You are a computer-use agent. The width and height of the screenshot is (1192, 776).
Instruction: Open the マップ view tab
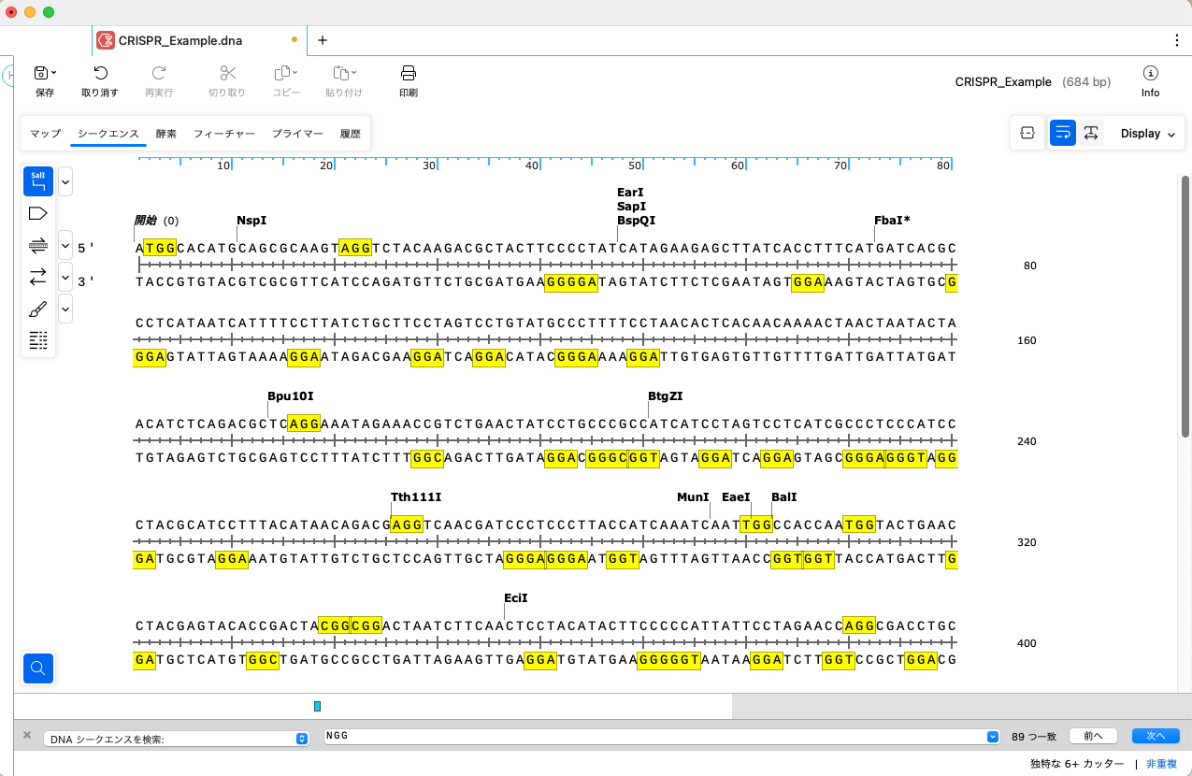click(44, 134)
